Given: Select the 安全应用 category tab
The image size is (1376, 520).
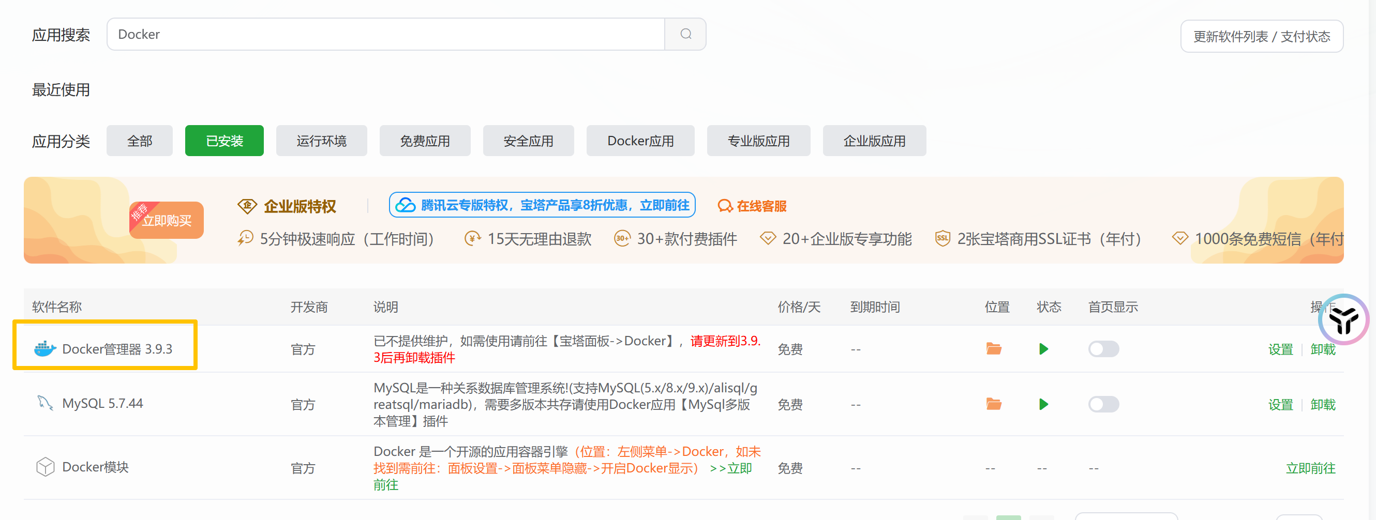Looking at the screenshot, I should click(x=528, y=141).
